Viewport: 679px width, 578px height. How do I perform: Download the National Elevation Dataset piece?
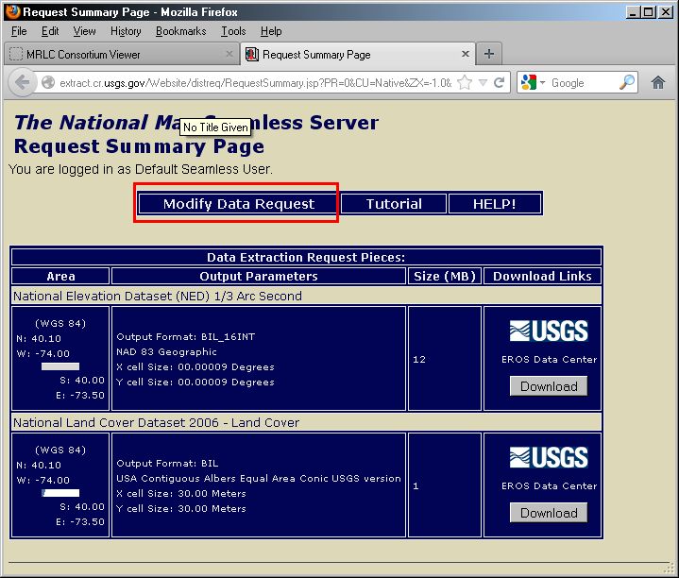coord(549,386)
